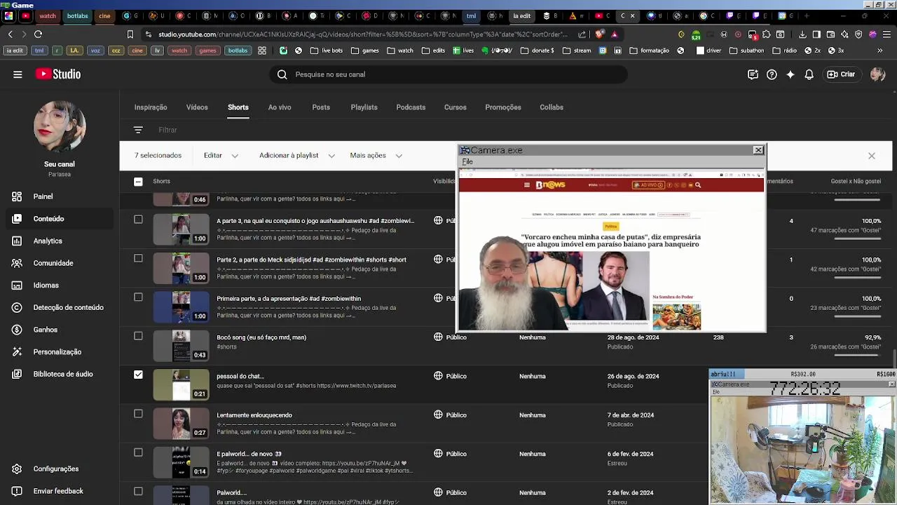
Task: Open the account avatar menu
Action: [x=877, y=74]
